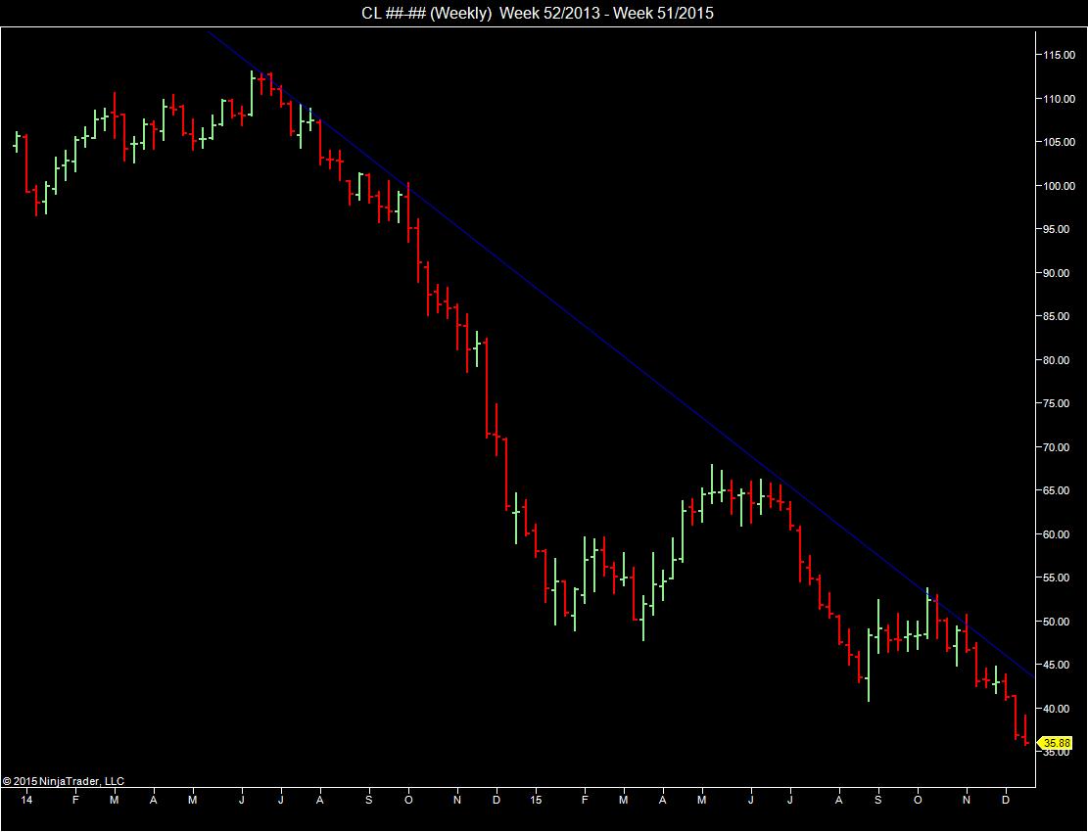
Task: Click the F month label right after 14
Action: (x=75, y=800)
